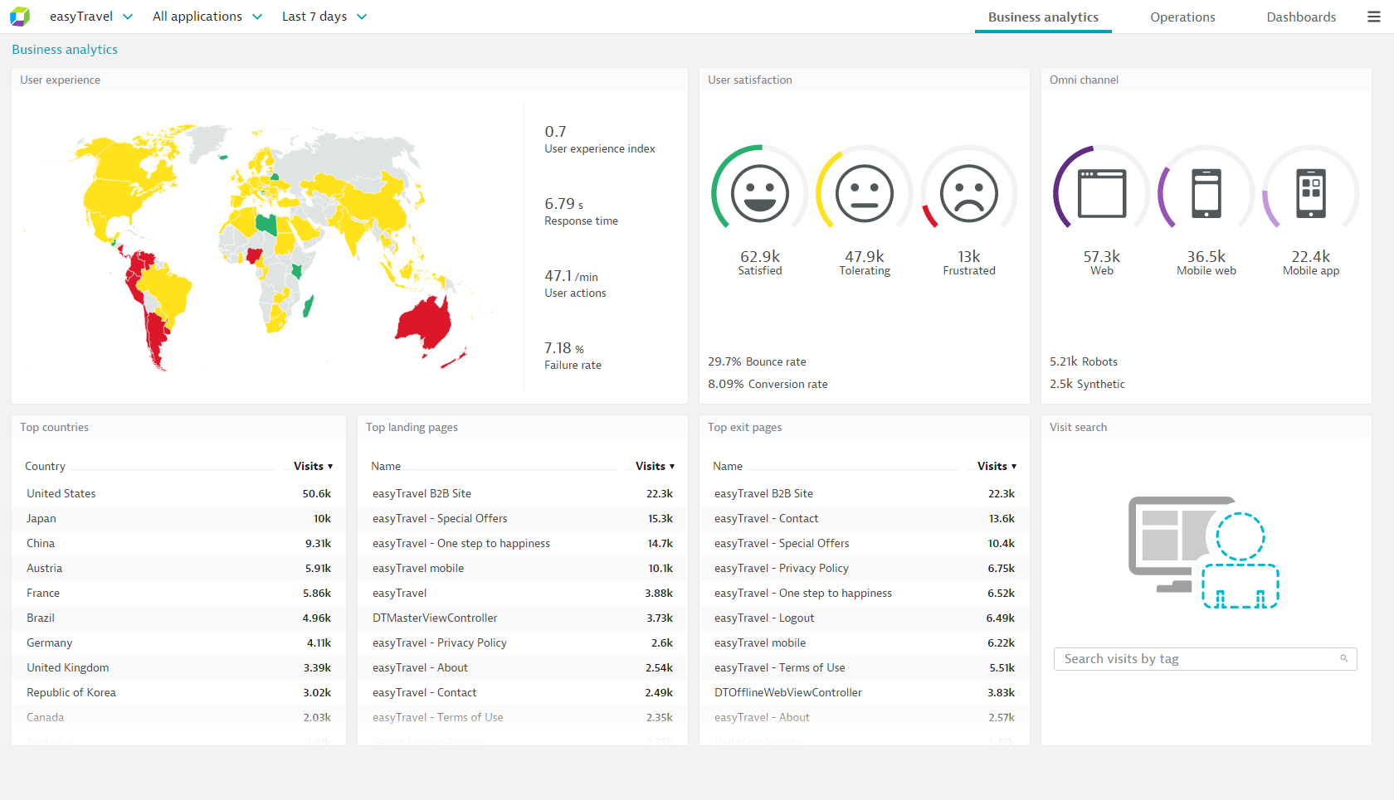
Task: Click the Tolerating neutral face icon
Action: click(x=864, y=193)
